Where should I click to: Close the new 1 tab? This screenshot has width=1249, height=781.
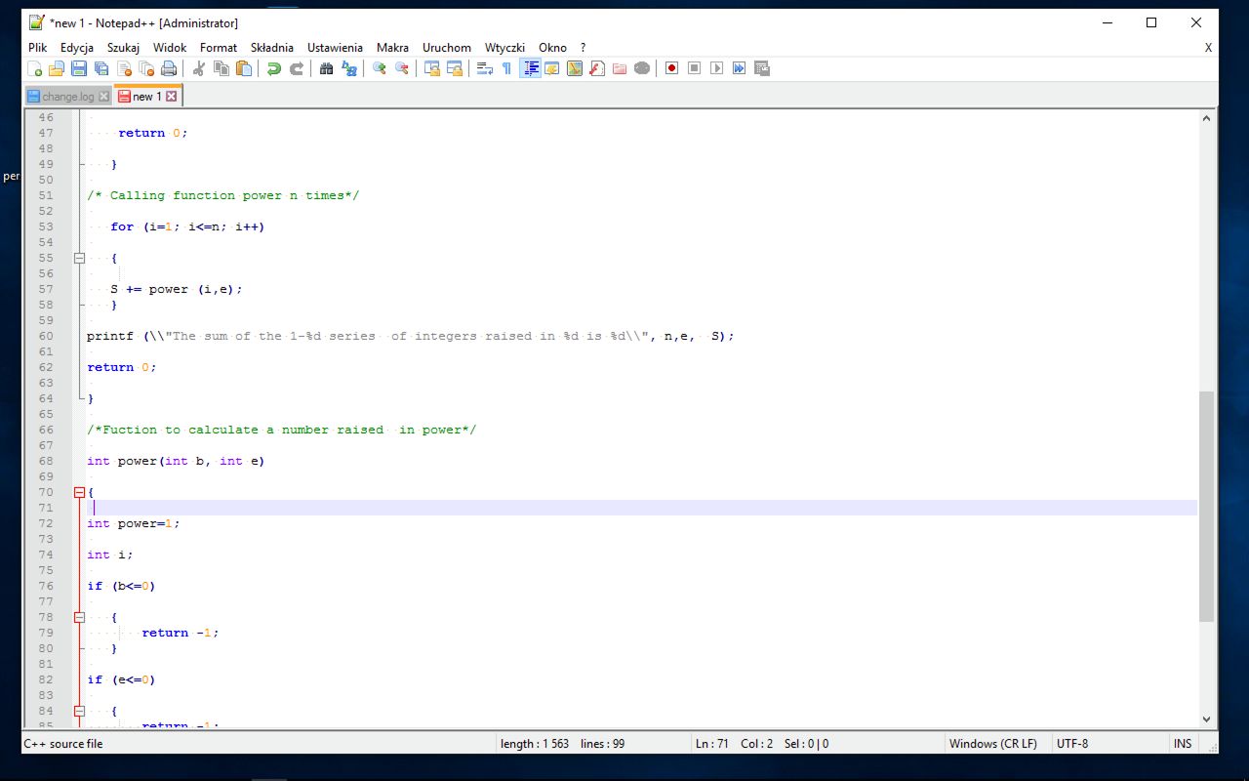click(x=172, y=97)
